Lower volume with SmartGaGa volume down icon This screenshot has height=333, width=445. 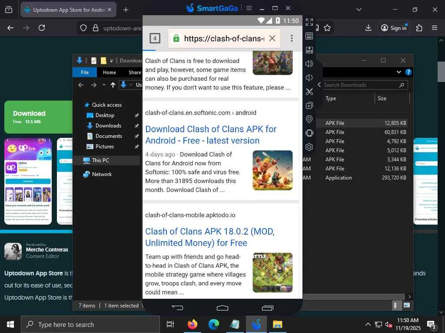click(x=309, y=78)
